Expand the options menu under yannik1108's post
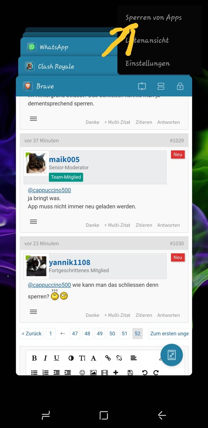The height and width of the screenshot is (428, 208). pyautogui.click(x=34, y=311)
